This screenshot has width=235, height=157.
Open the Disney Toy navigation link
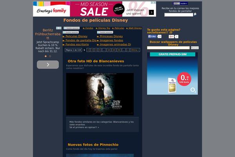[103, 28]
